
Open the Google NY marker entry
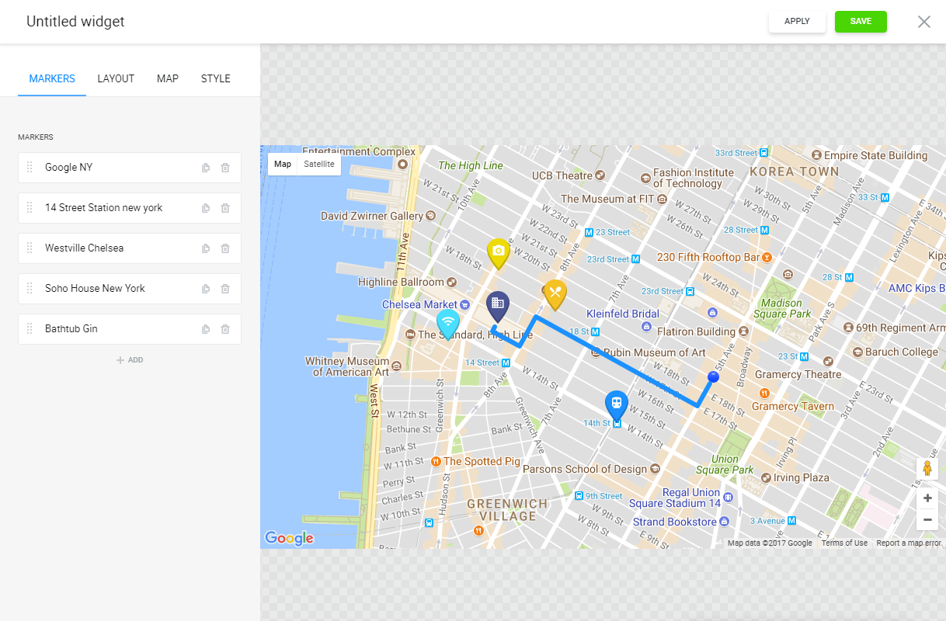pyautogui.click(x=130, y=168)
